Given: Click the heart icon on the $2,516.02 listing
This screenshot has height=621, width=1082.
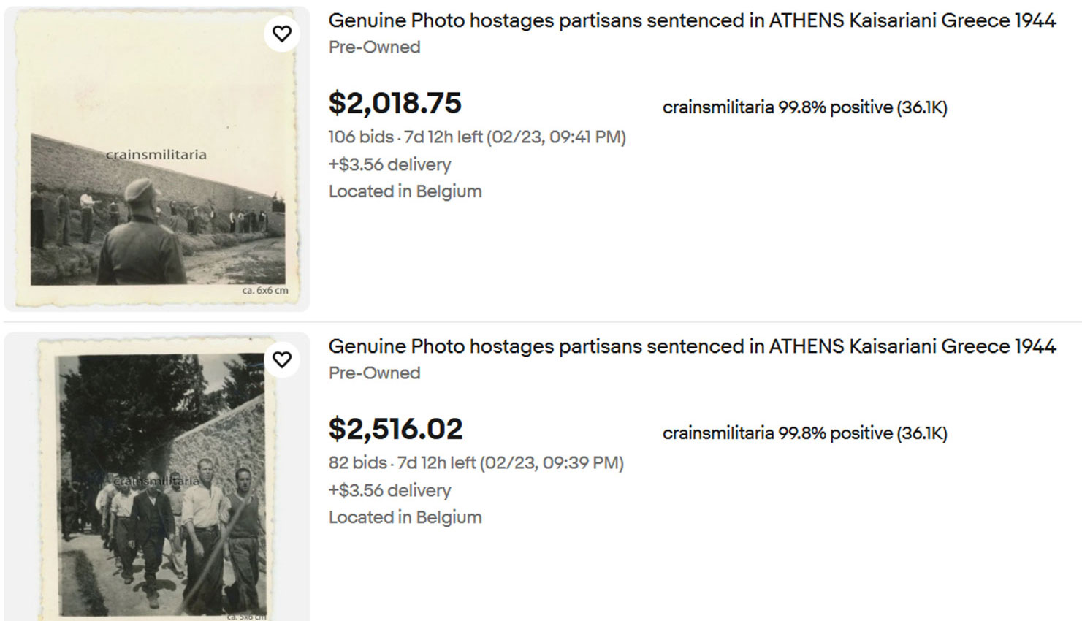Looking at the screenshot, I should (x=282, y=359).
